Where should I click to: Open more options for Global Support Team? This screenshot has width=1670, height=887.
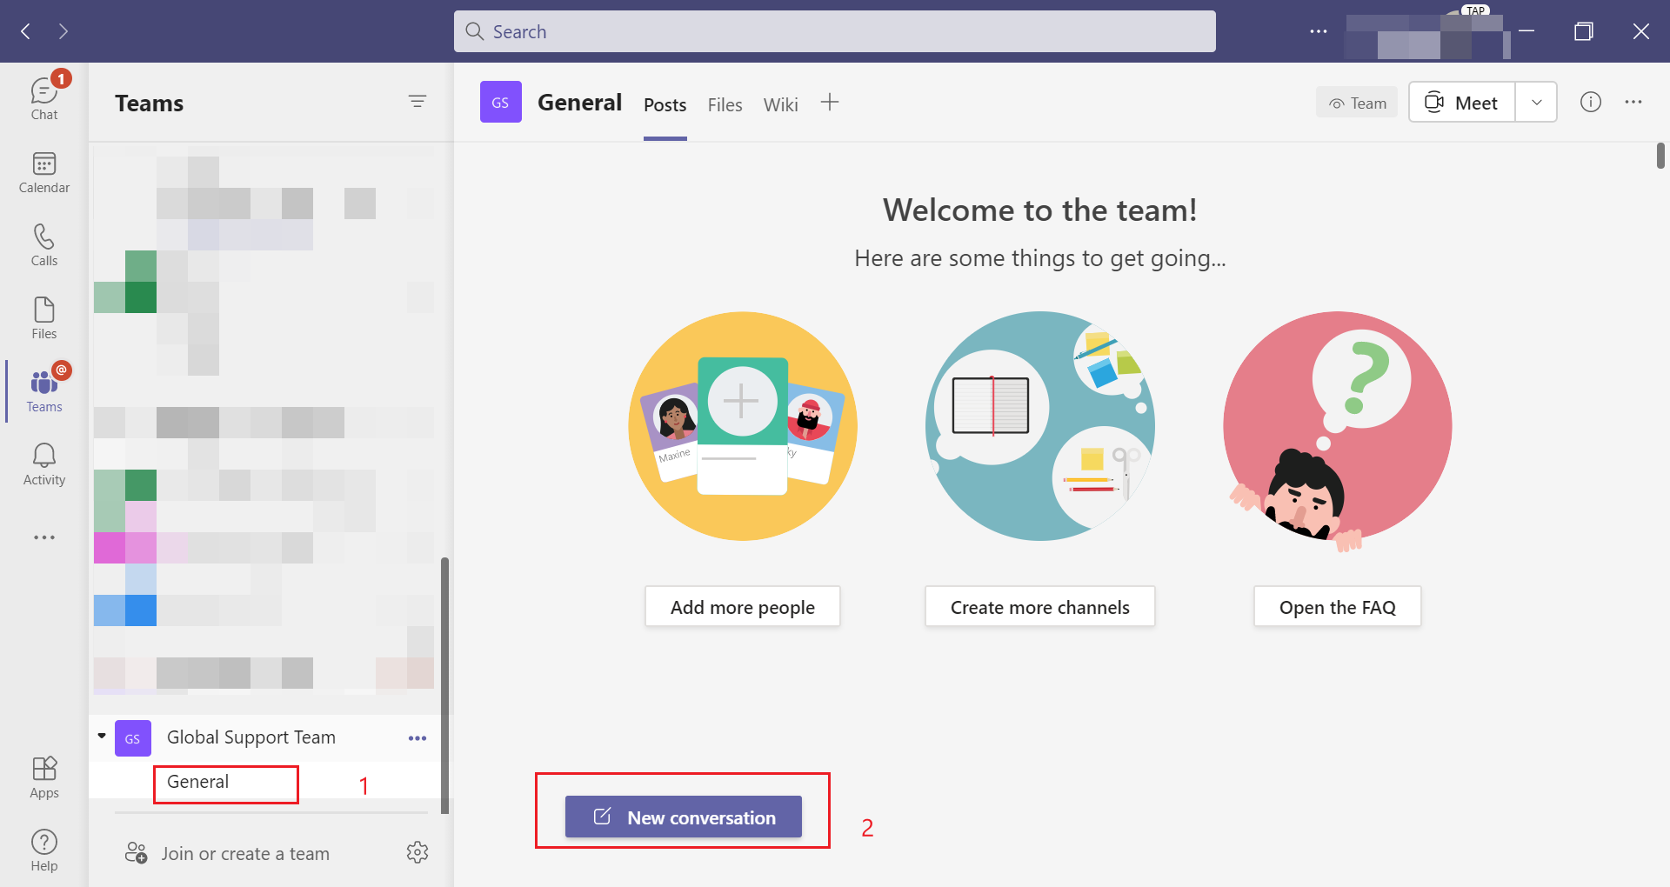point(417,737)
